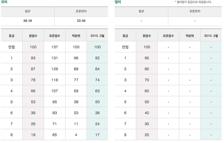Viewport: 224px width, 143px height.
Task: Click 국어 grade 5 2015 value 50
Action: pyautogui.click(x=97, y=102)
